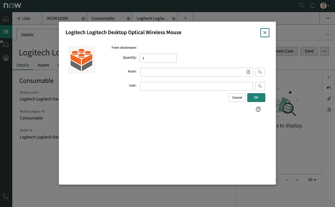Open the 20 rows-per-page dropdown
The height and width of the screenshot is (207, 335).
[x=312, y=180]
